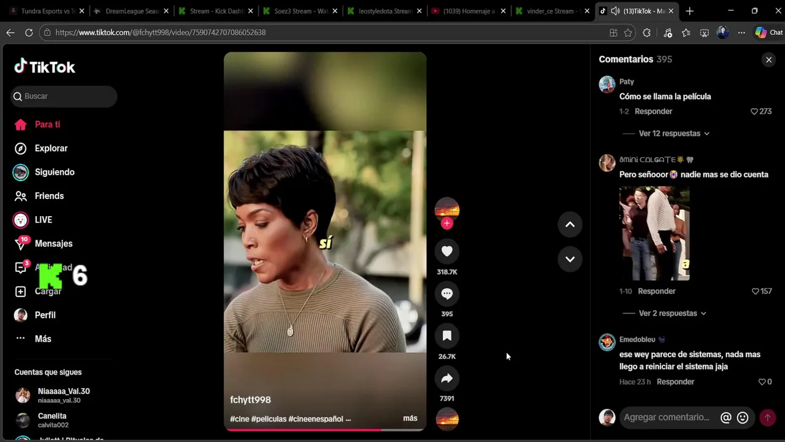This screenshot has height=442, width=785.
Task: Open browser profile avatar
Action: (x=723, y=33)
